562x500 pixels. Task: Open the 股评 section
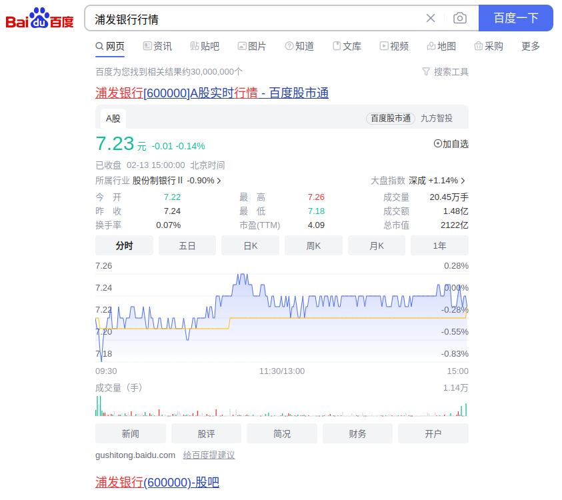click(207, 434)
